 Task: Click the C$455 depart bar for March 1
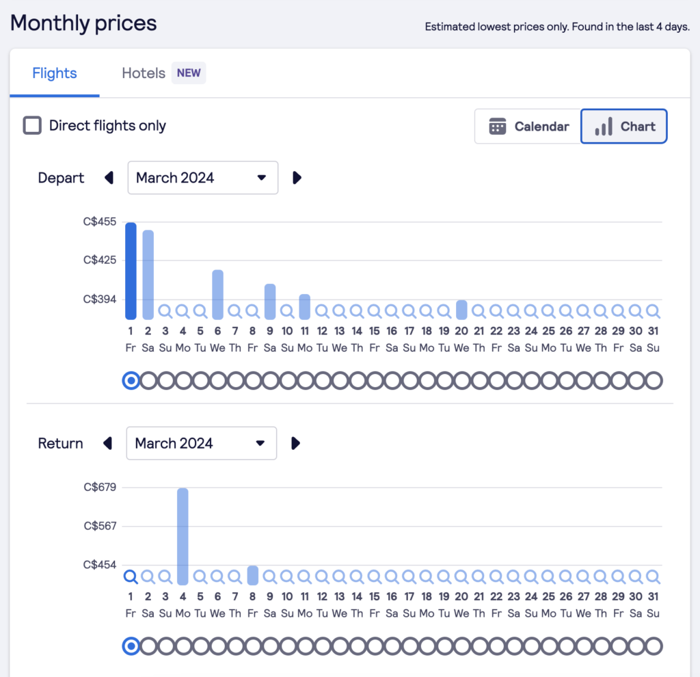[131, 271]
